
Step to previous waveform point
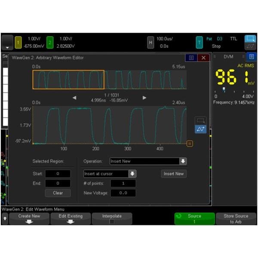coord(74,98)
